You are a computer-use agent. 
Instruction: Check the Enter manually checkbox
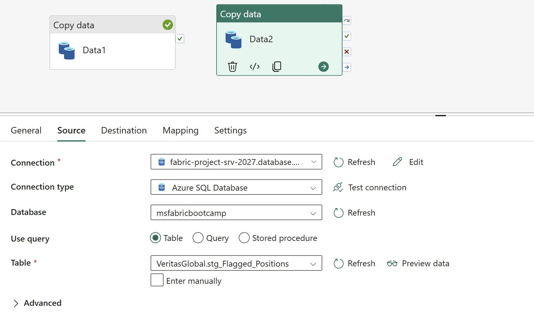tap(157, 280)
